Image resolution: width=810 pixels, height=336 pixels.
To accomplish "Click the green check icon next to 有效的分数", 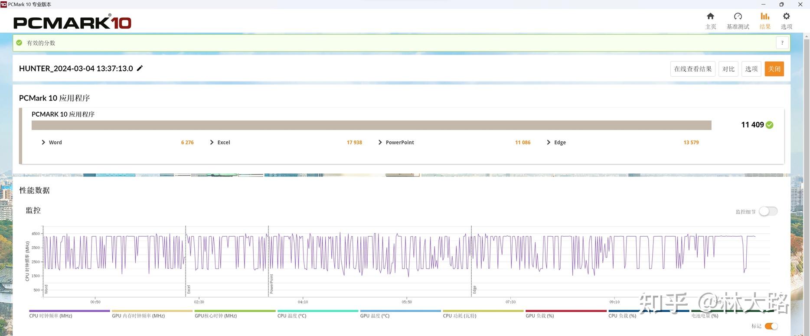I will pyautogui.click(x=19, y=42).
